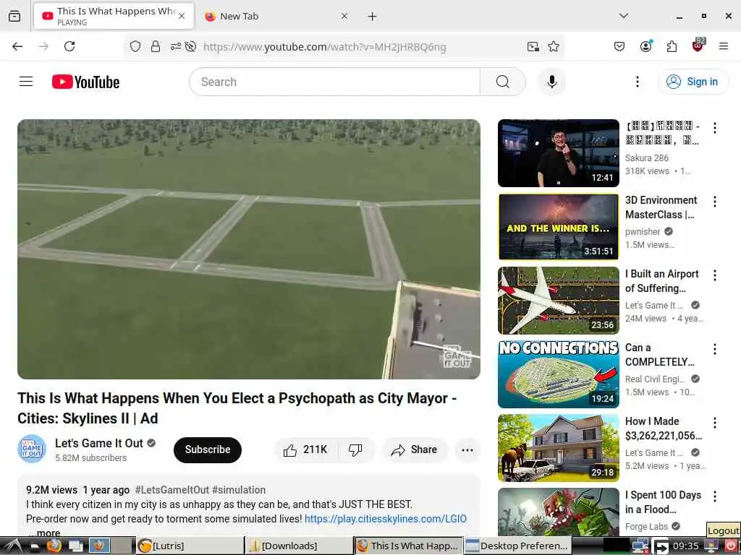Open options menu for 3D Environment MasterClass
Image resolution: width=741 pixels, height=555 pixels.
[714, 202]
